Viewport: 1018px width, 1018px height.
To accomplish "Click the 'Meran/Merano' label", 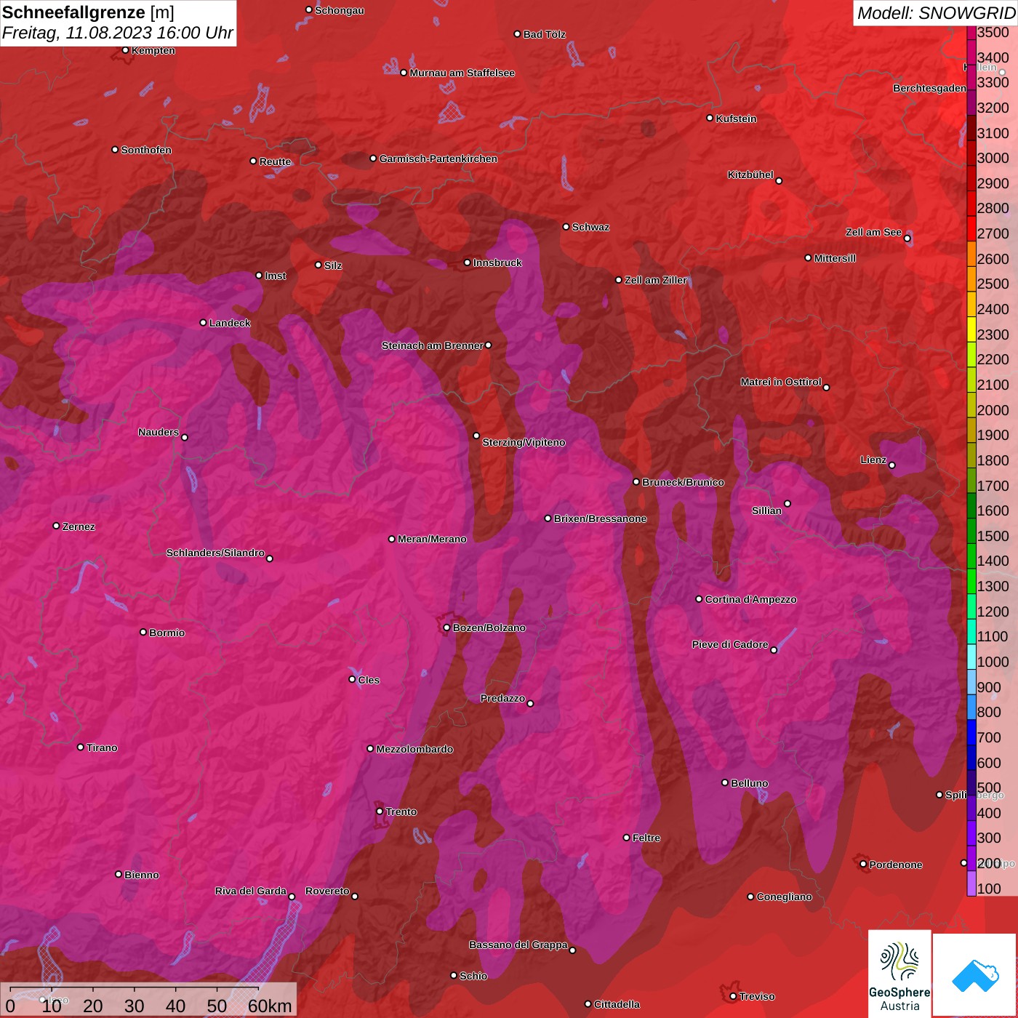I will [432, 539].
